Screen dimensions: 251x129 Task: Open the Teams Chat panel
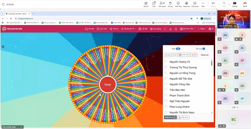(154, 4)
